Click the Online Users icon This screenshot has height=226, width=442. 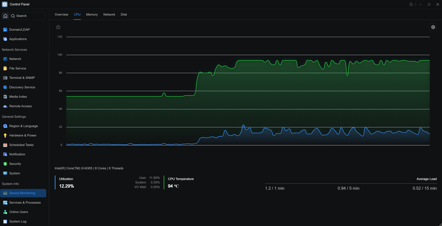click(5, 212)
